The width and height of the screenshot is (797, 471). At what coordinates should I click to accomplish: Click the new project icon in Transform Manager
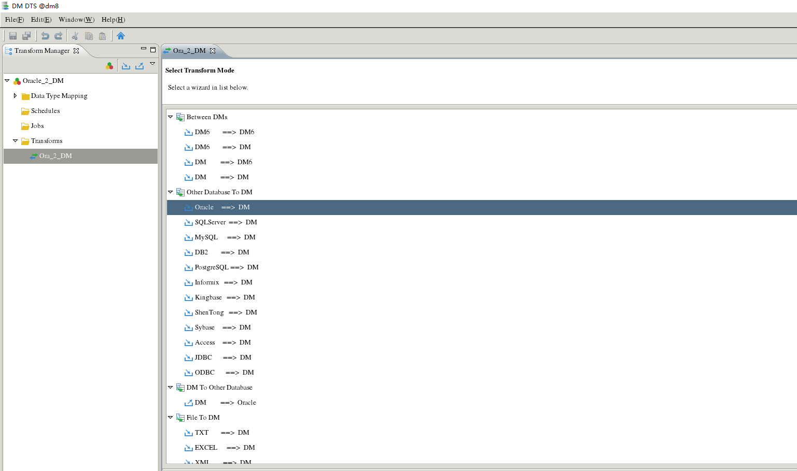[109, 66]
